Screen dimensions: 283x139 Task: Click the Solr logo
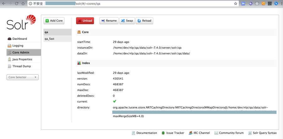[x=21, y=22]
